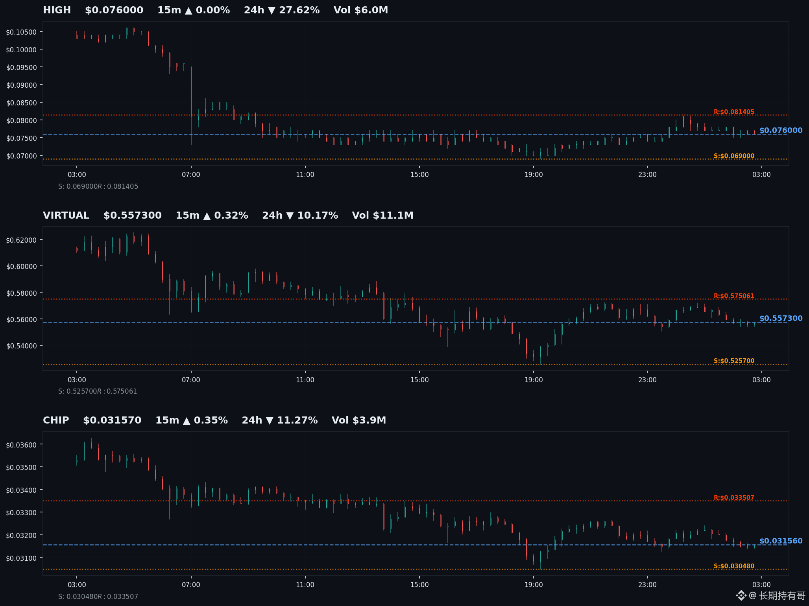Select the 24h 11.27% drop figure
The height and width of the screenshot is (606, 809).
click(280, 420)
